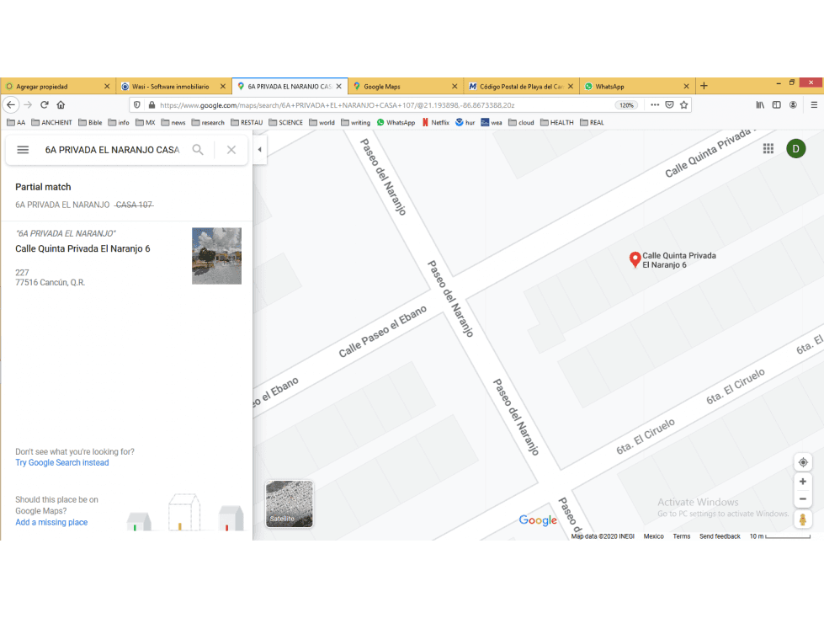Zoom in the map with plus
This screenshot has height=618, width=824.
coord(803,482)
